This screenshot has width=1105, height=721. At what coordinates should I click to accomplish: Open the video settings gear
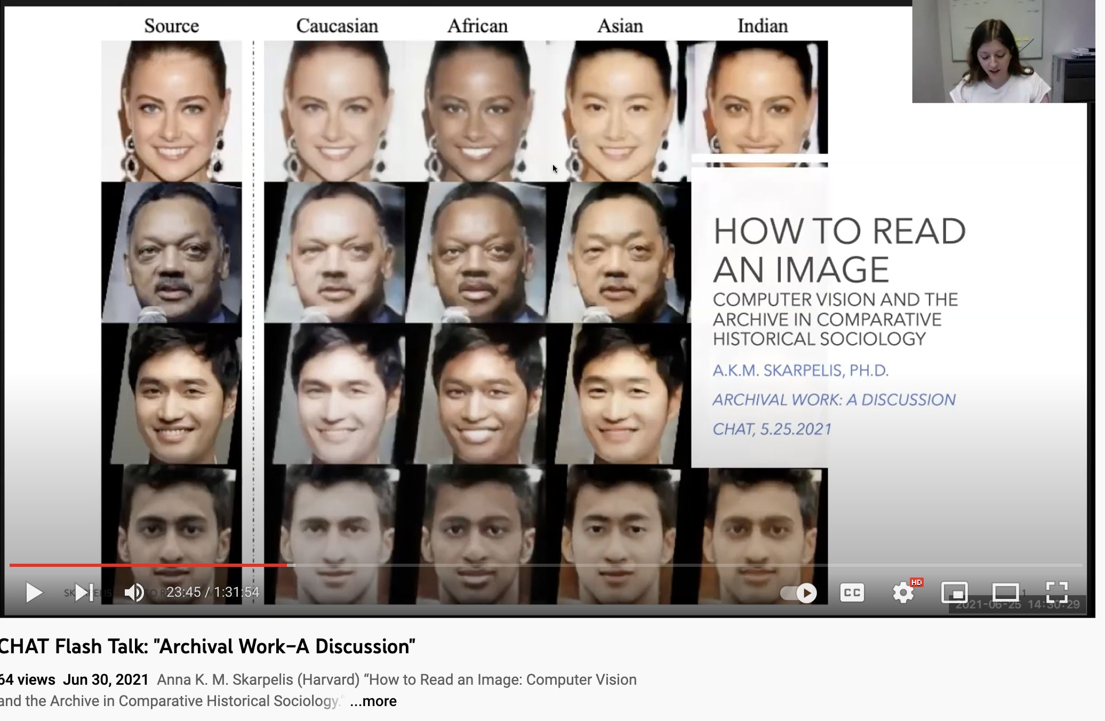(x=903, y=592)
